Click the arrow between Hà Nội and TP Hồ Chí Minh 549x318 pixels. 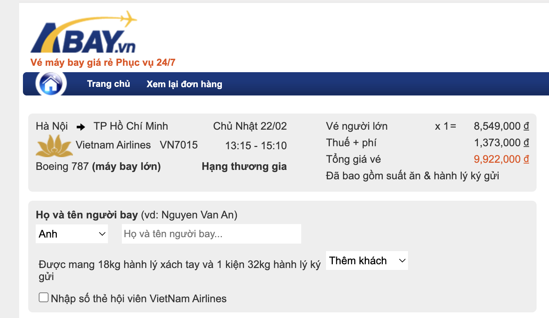pos(80,126)
